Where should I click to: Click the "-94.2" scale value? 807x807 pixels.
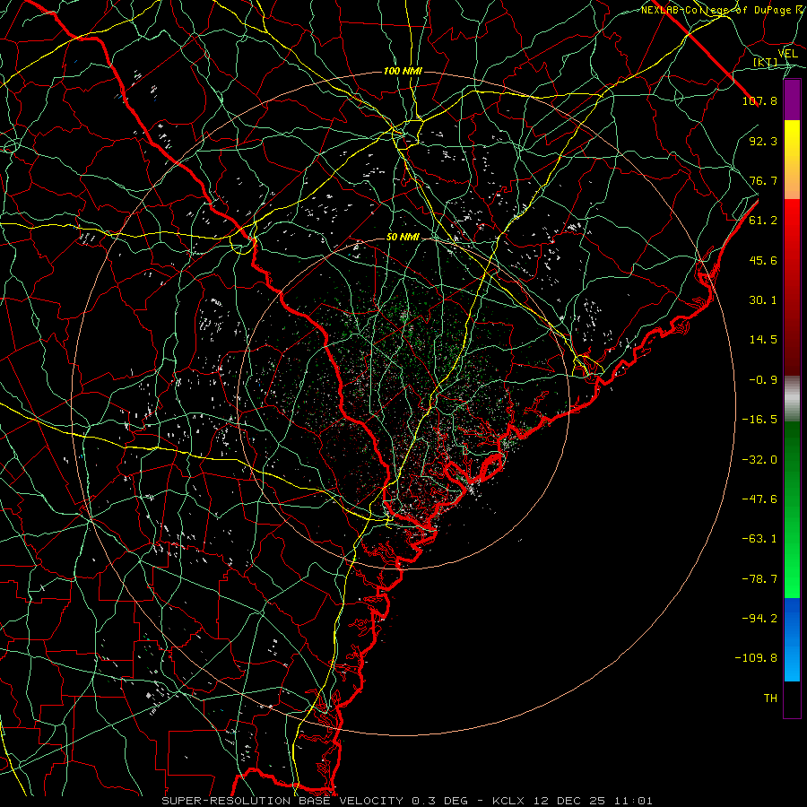(759, 618)
